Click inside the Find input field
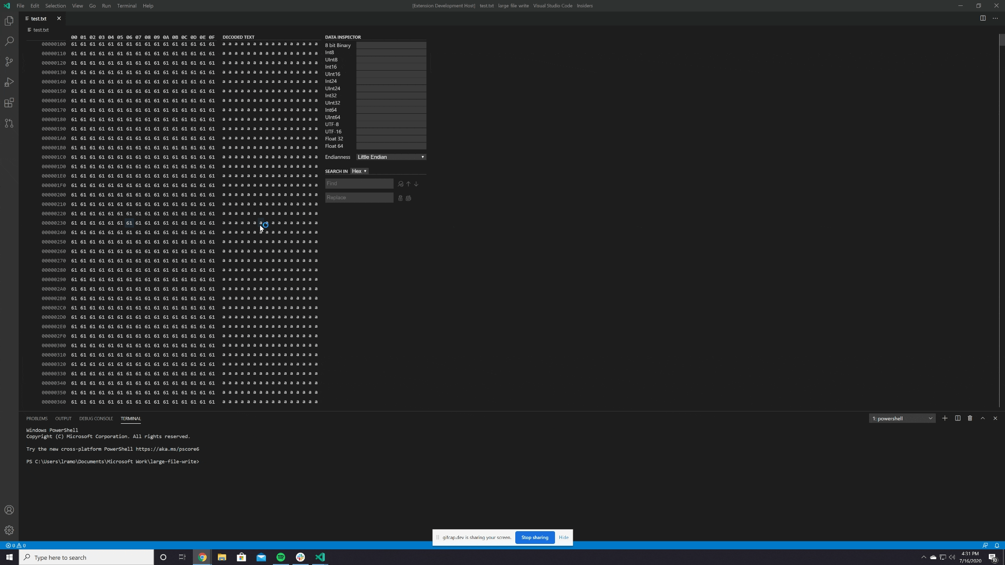Screen dimensions: 1005x565 click(x=358, y=183)
